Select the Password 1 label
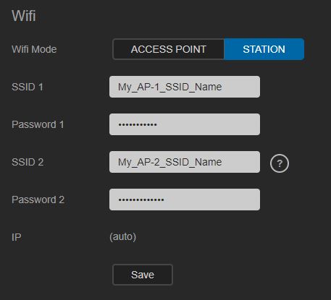Screen dimensions: 331x300 tap(38, 125)
